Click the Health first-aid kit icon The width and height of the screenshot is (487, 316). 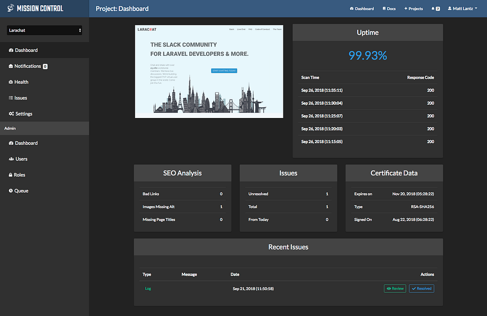click(11, 82)
